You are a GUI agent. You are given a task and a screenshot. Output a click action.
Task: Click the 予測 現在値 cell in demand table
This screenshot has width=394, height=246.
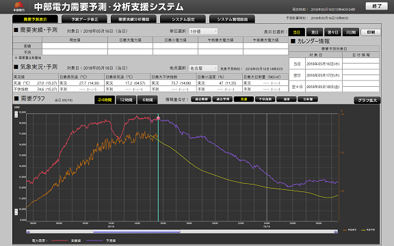[75, 52]
